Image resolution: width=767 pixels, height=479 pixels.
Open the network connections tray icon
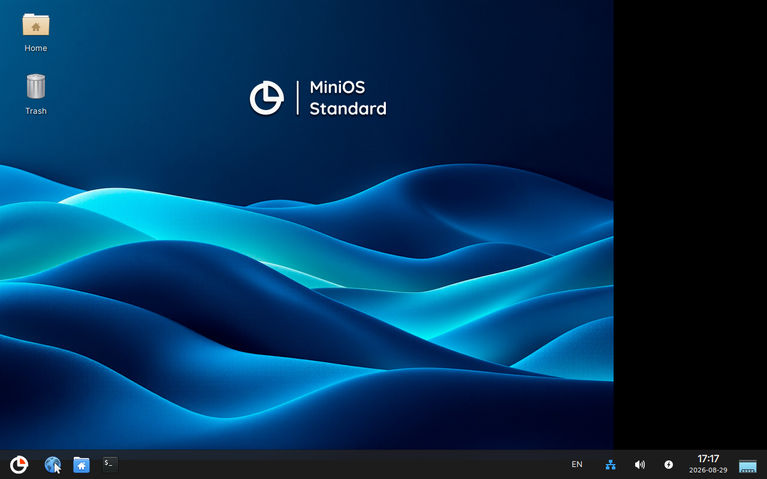[611, 465]
